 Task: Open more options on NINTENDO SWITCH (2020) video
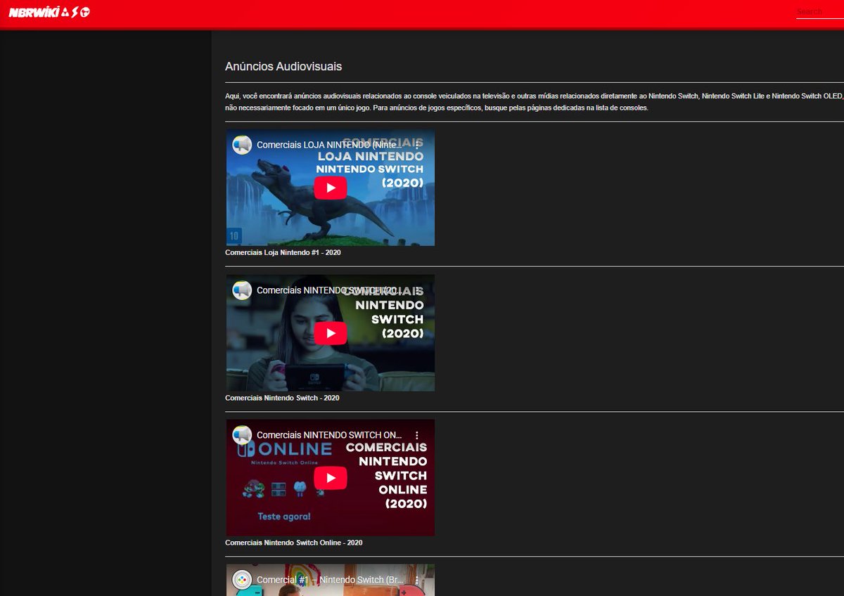416,290
